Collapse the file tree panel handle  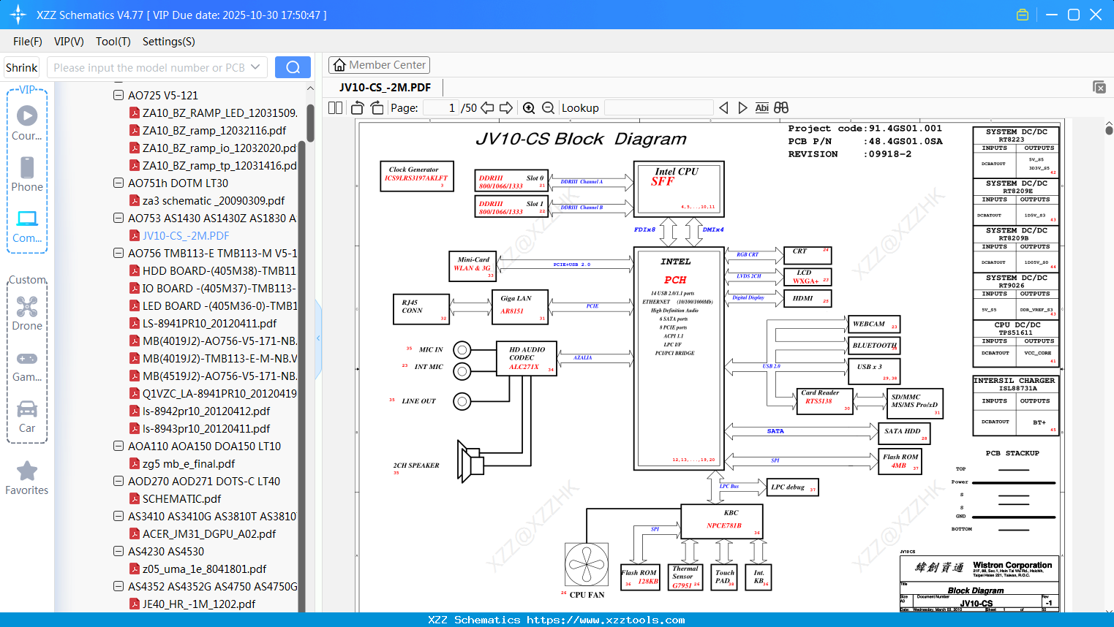(x=318, y=338)
